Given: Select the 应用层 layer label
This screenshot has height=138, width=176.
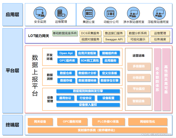Looking at the screenshot, I should click(x=12, y=15).
